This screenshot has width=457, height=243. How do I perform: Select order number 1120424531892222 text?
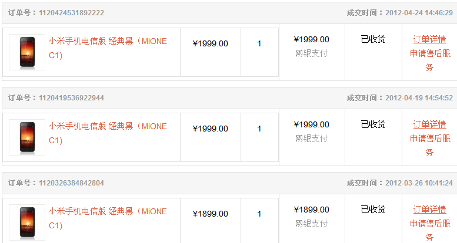pyautogui.click(x=71, y=13)
